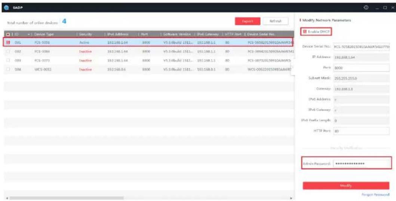Click the Export button
Viewport: 396px width, 201px height.
click(x=248, y=21)
